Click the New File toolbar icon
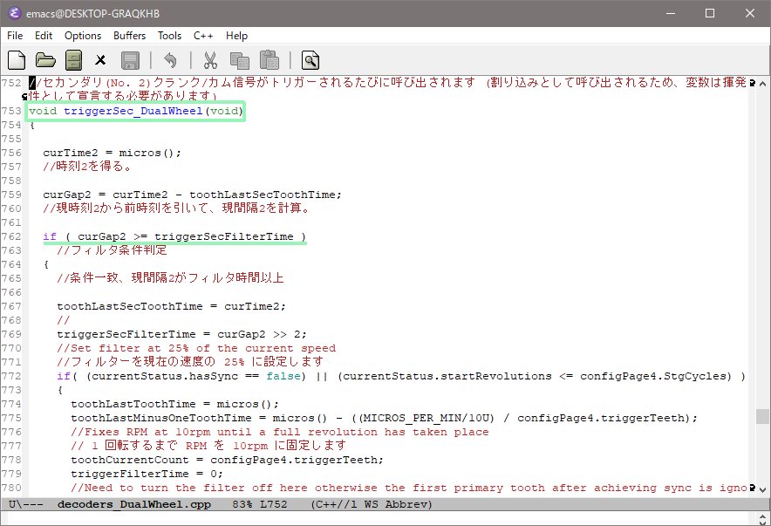 pyautogui.click(x=17, y=60)
